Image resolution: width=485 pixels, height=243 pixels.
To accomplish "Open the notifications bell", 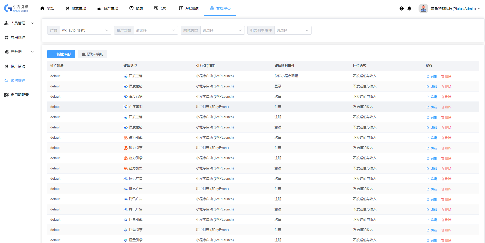I will point(409,8).
